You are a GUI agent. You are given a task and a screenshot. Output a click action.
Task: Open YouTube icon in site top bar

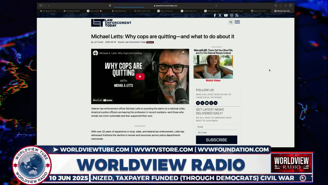226,15
